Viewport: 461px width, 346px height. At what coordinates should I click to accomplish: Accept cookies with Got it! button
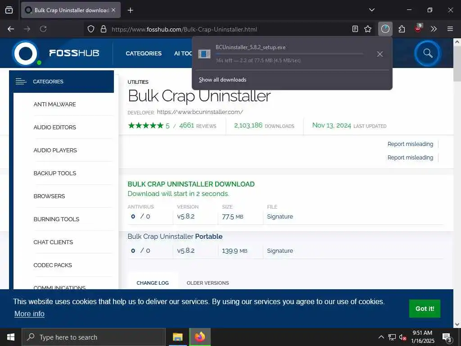425,309
